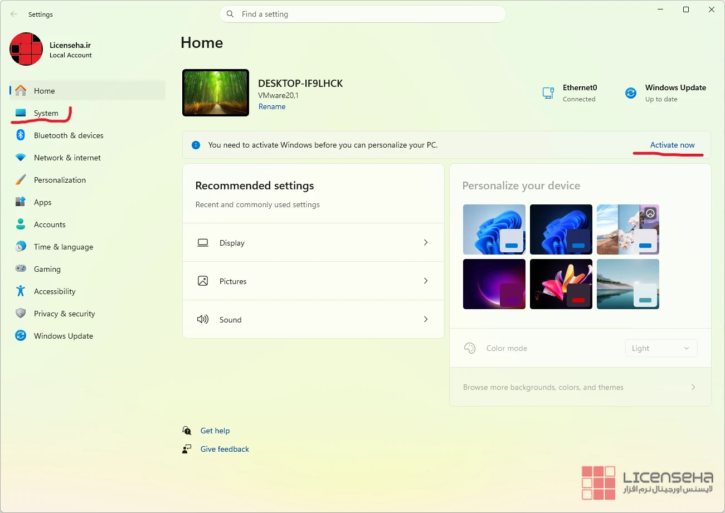Click the Windows Update sync icon at top

pos(631,93)
